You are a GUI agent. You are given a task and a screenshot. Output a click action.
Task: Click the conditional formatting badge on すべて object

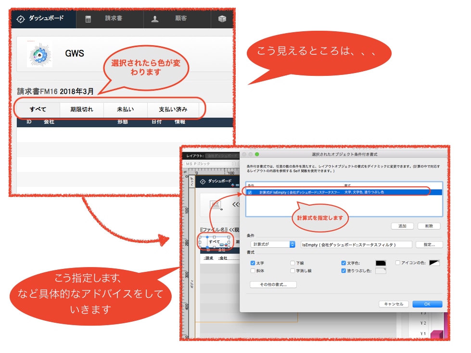tap(226, 245)
